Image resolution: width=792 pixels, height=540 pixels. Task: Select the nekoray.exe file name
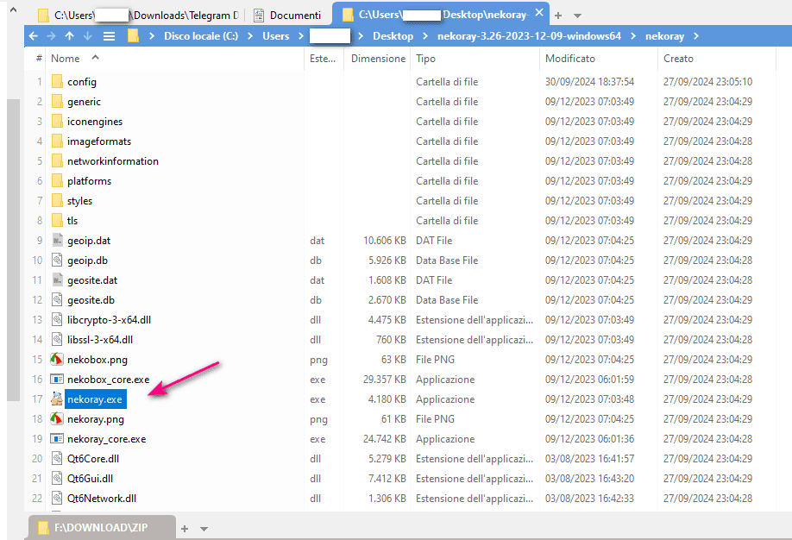tap(95, 399)
